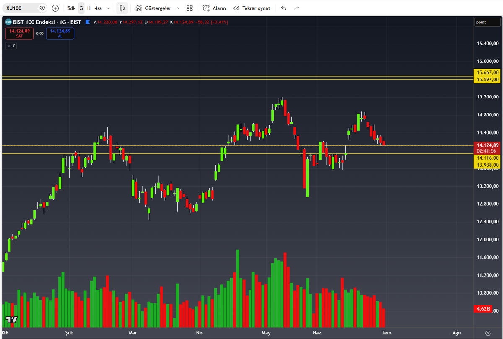The width and height of the screenshot is (503, 339).
Task: Add a symbol with the plus icon
Action: coord(55,8)
